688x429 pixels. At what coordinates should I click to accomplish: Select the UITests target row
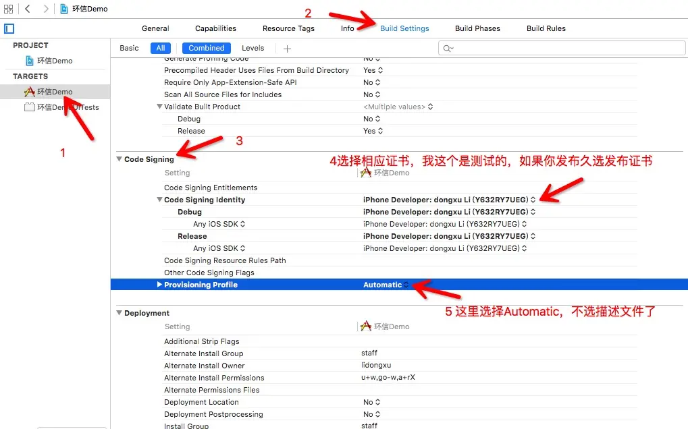click(55, 107)
